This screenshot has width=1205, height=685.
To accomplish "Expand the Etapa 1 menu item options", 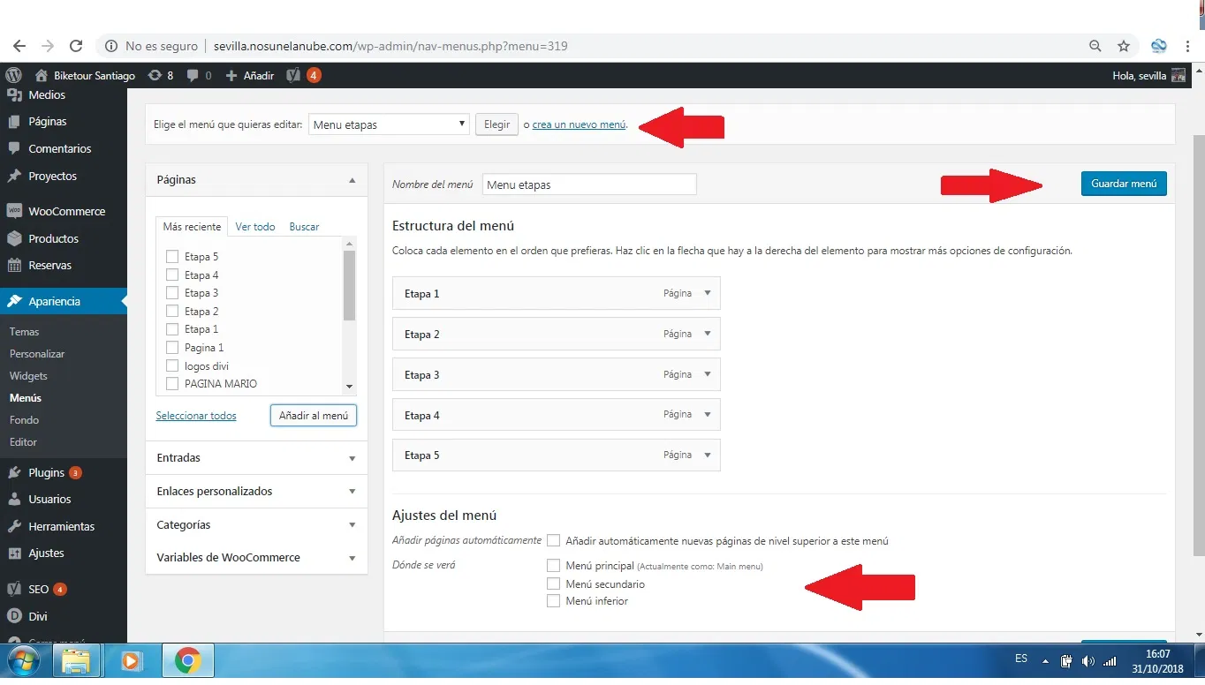I will tap(707, 293).
